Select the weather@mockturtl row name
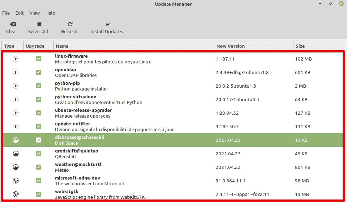Screen dimensions: 347x202 78,164
